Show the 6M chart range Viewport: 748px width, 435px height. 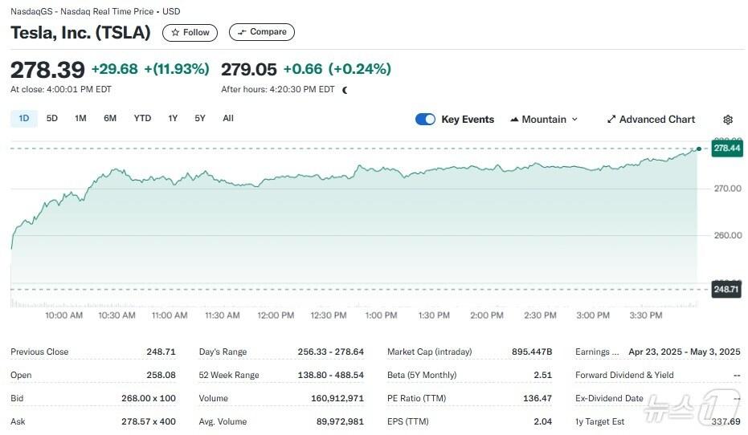110,119
